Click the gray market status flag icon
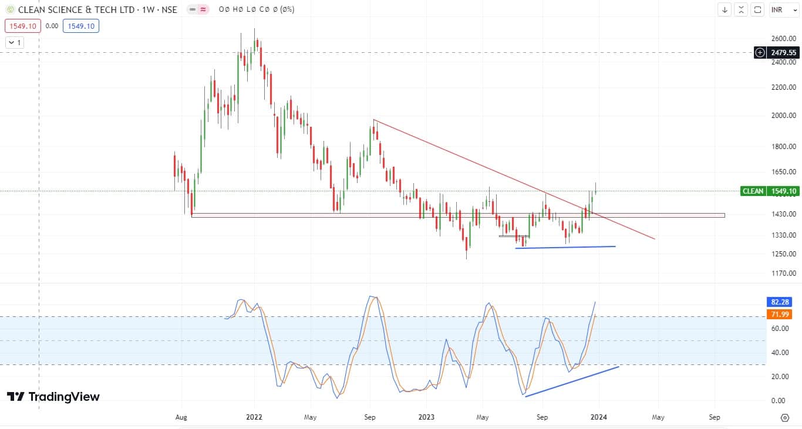The height and width of the screenshot is (429, 802). tap(193, 10)
